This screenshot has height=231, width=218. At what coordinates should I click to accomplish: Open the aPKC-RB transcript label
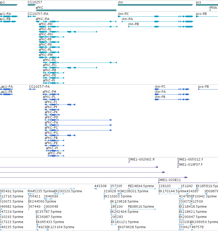coord(49,70)
